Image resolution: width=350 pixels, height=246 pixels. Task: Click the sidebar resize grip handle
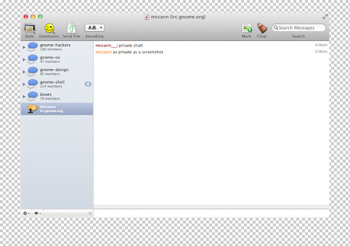90,213
